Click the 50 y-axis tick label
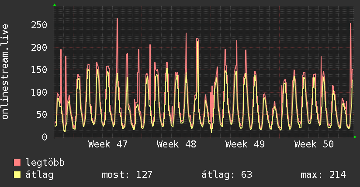The height and width of the screenshot is (187, 360). (x=42, y=114)
